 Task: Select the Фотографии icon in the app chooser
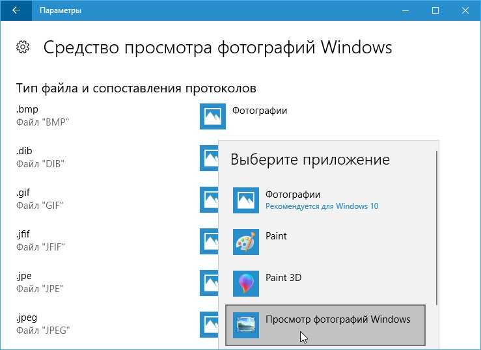point(246,200)
